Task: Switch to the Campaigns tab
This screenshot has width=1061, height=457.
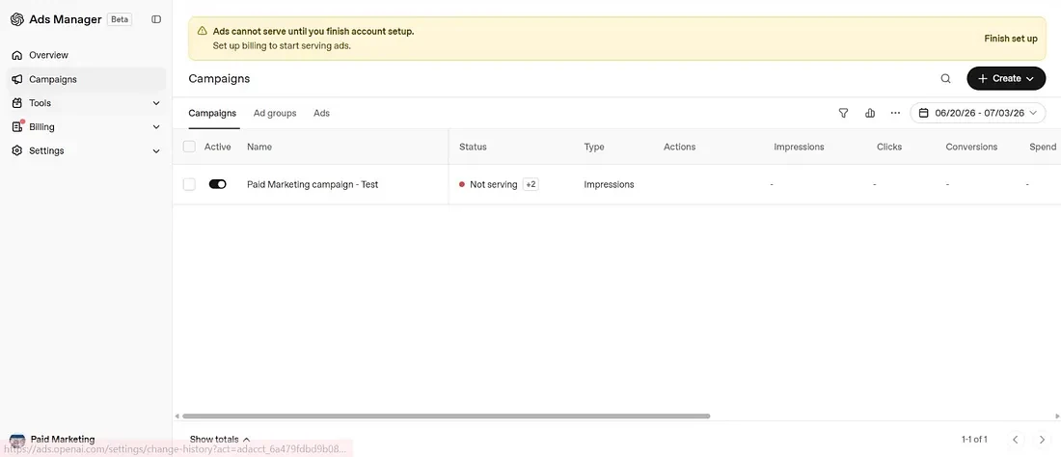Action: pyautogui.click(x=212, y=113)
